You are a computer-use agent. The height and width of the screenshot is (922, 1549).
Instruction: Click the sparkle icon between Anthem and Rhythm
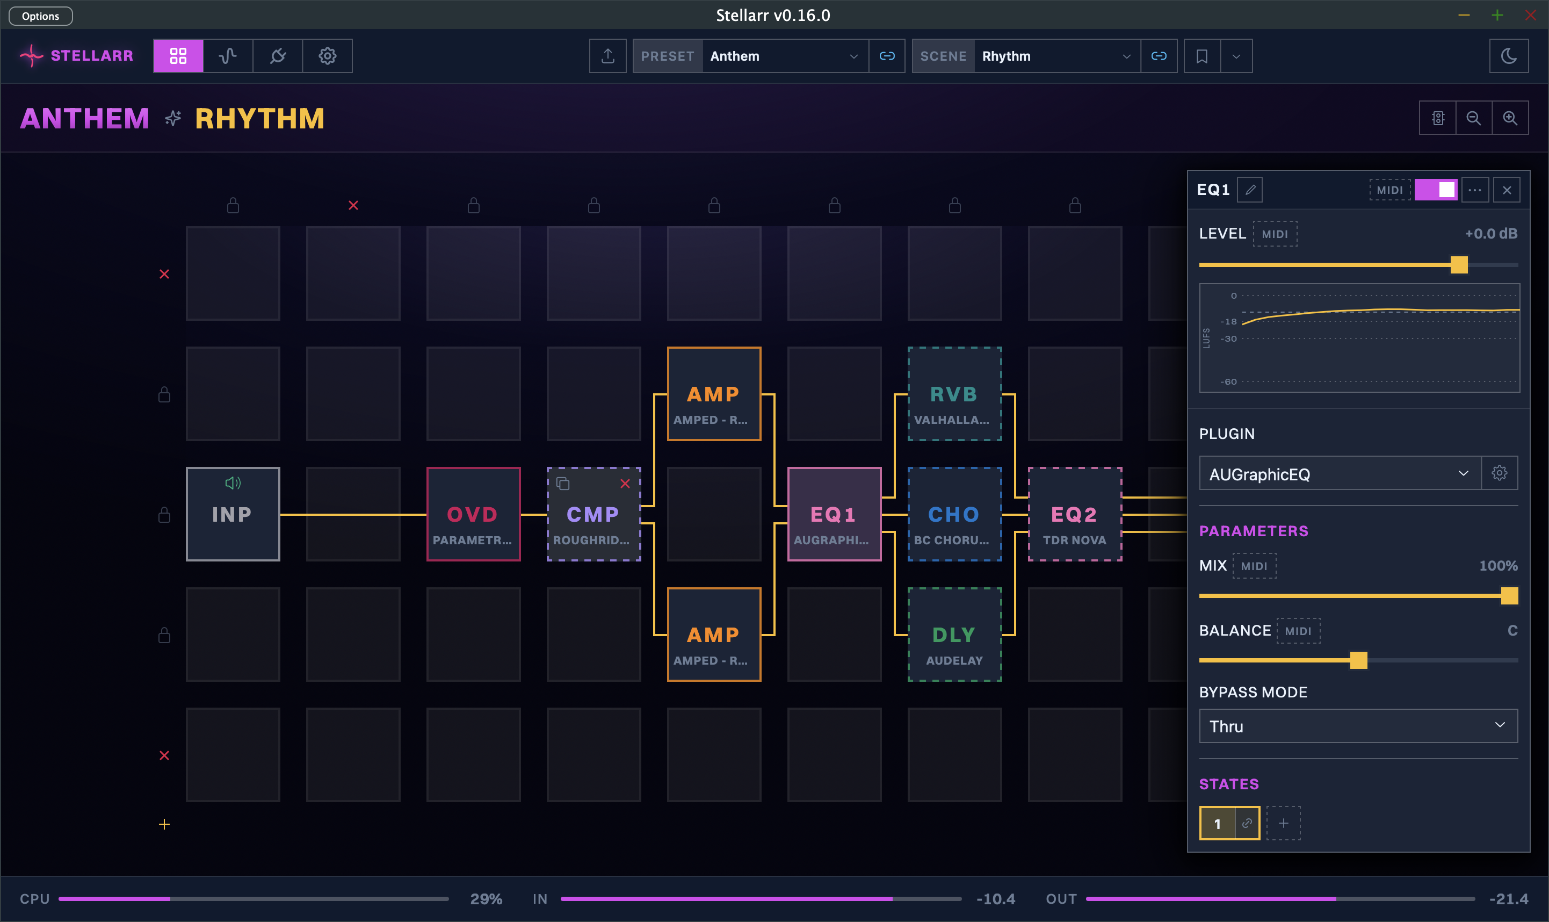[x=172, y=118]
